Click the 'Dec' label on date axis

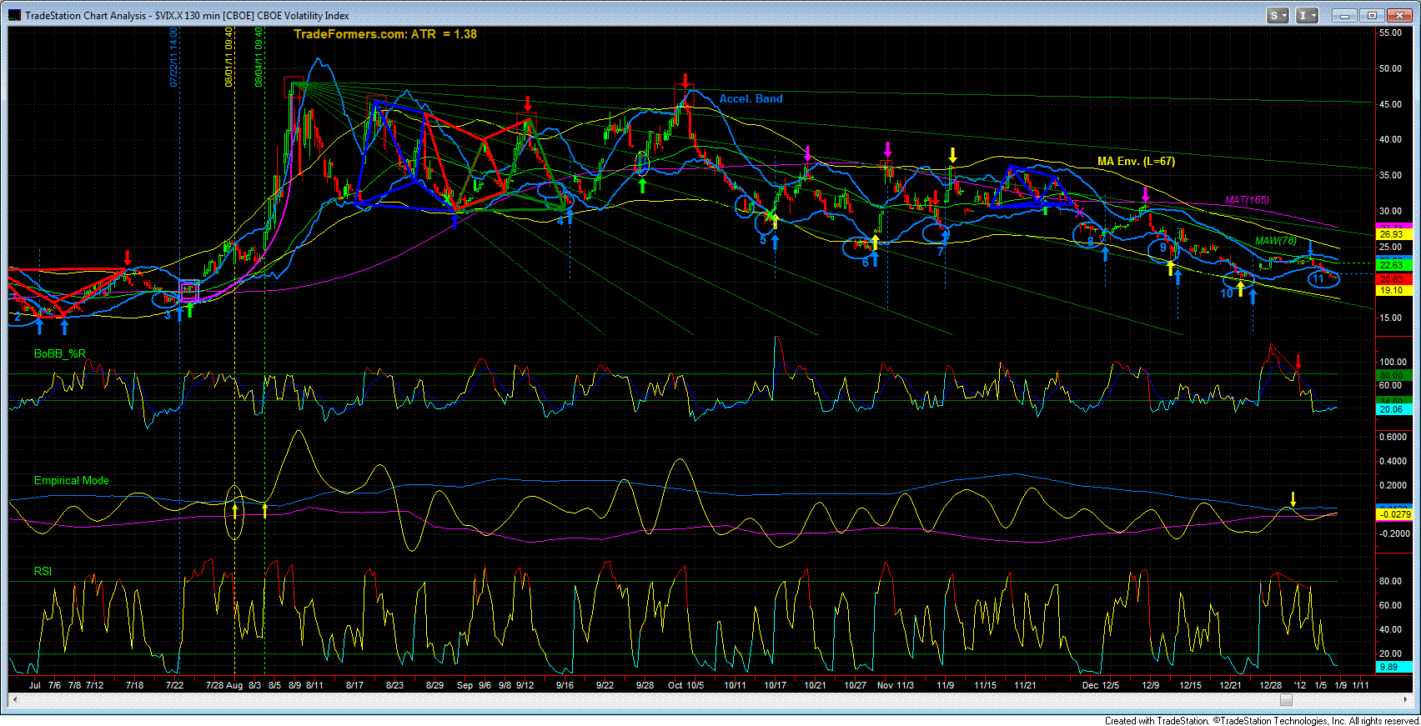1090,685
